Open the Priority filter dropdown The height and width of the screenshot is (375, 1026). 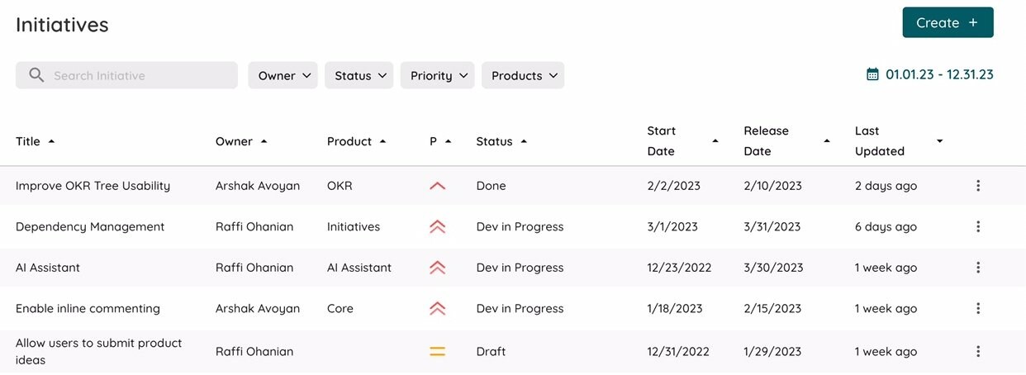pyautogui.click(x=437, y=75)
